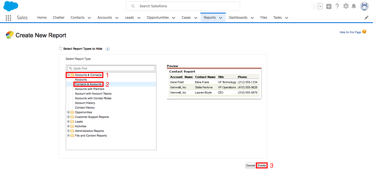Viewport: 373px width, 178px height.
Task: Open the Accounts tab dropdown chevron
Action: click(117, 18)
